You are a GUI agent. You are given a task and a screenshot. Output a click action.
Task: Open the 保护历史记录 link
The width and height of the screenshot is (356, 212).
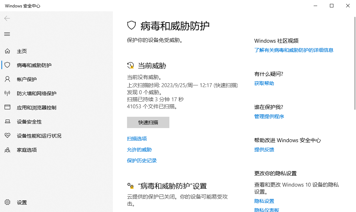(142, 160)
